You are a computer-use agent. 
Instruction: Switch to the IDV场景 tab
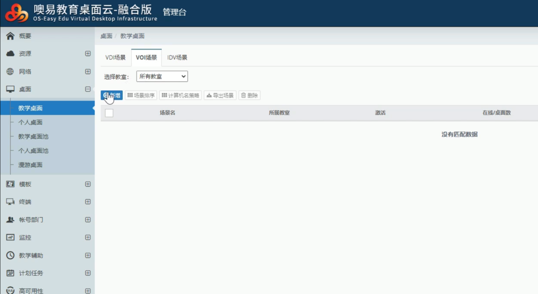177,58
